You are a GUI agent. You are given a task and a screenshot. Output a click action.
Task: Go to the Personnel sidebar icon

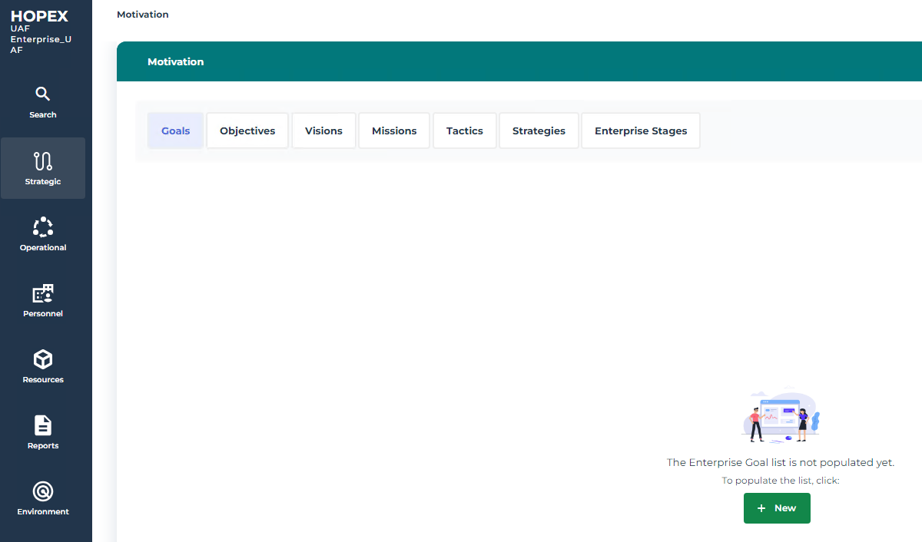pyautogui.click(x=43, y=293)
